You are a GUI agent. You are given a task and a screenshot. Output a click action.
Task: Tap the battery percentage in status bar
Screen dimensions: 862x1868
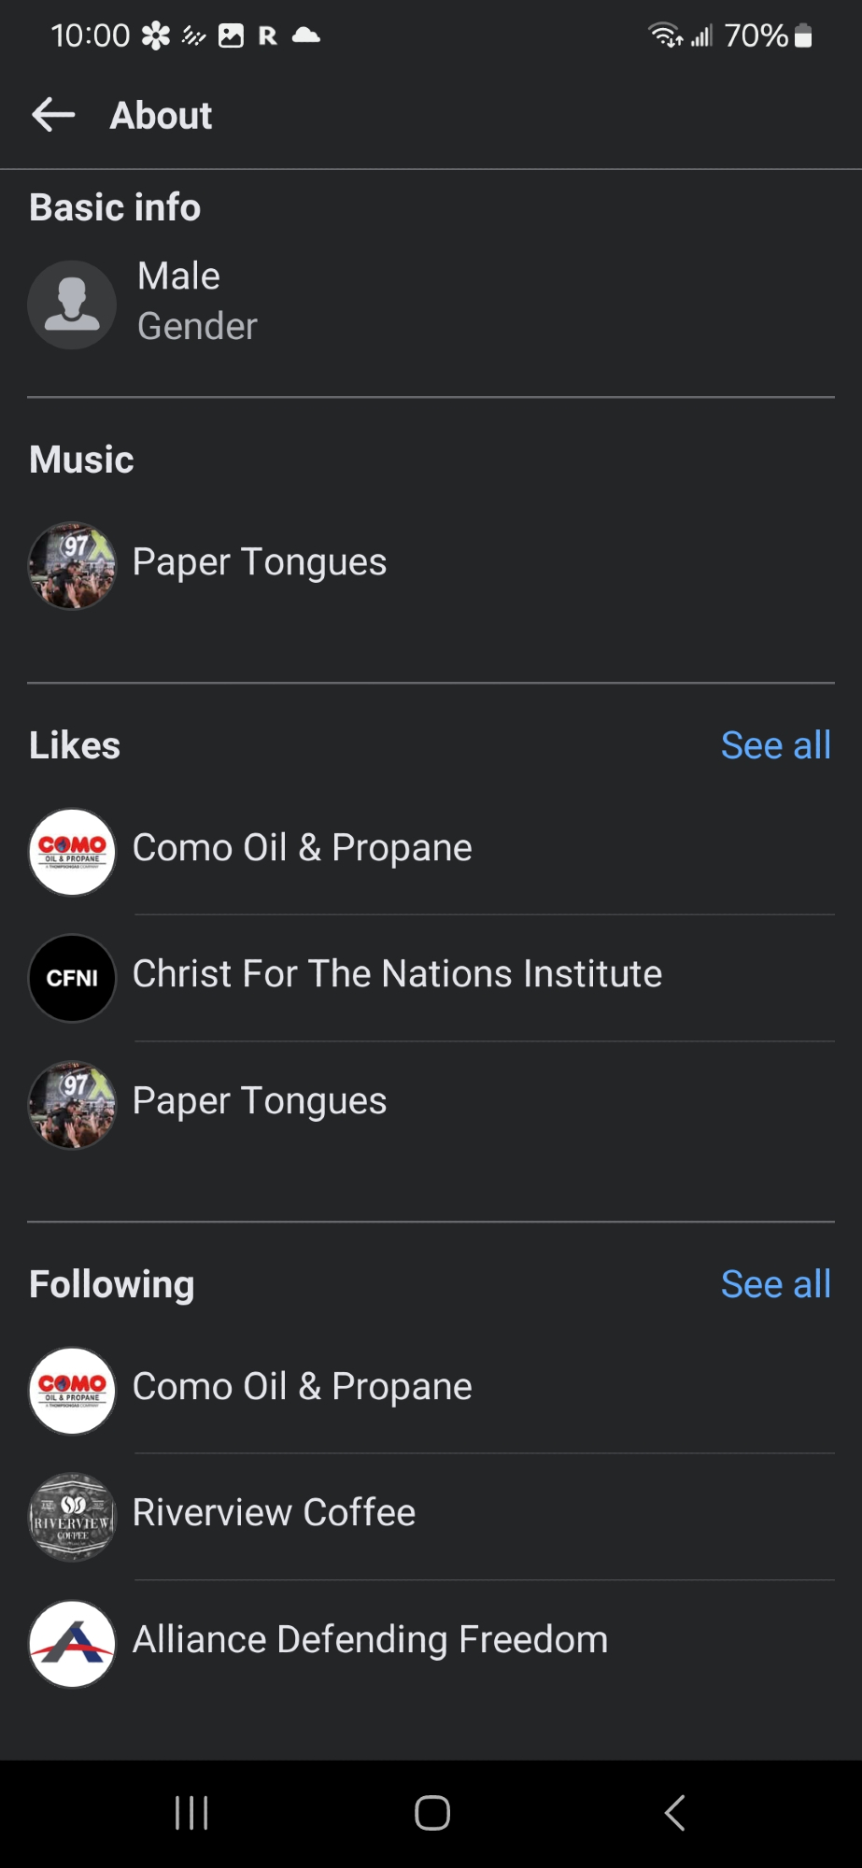point(756,35)
